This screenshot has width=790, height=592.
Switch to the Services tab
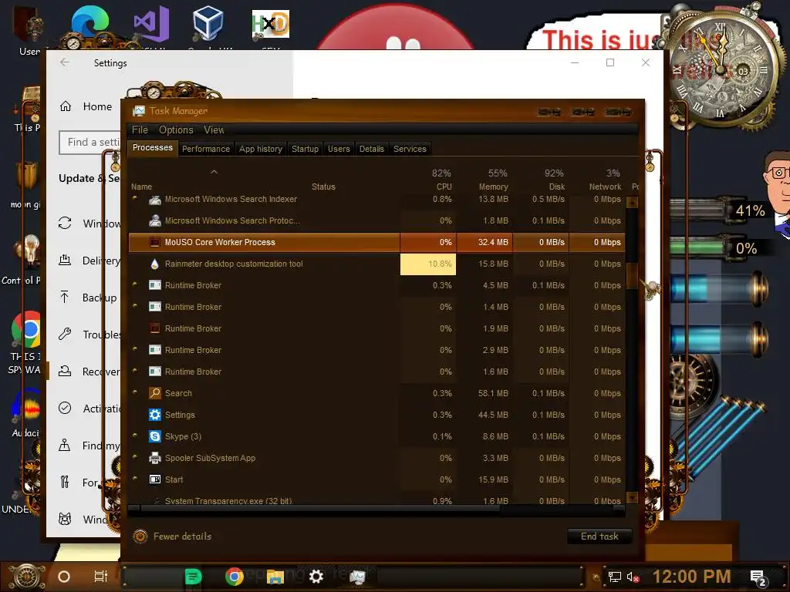click(410, 149)
